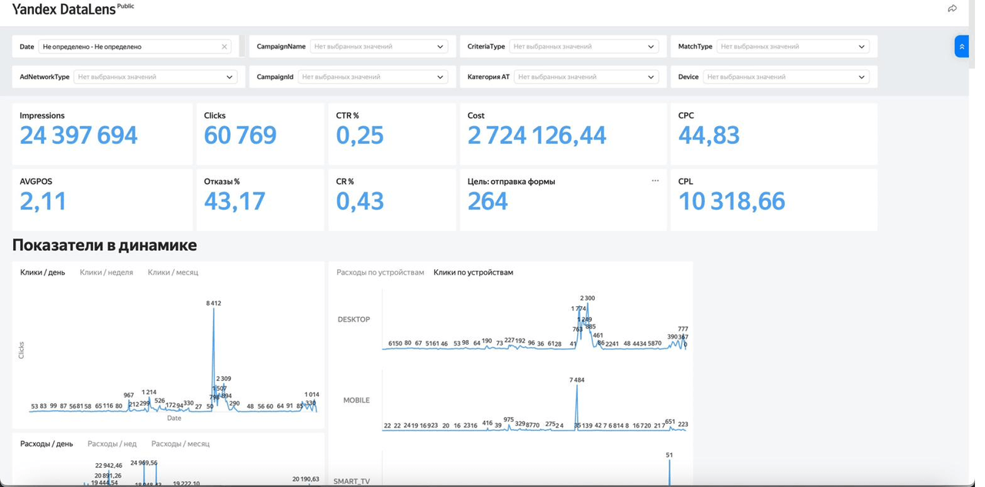
Task: Open the CampaignName dropdown
Action: coord(379,47)
